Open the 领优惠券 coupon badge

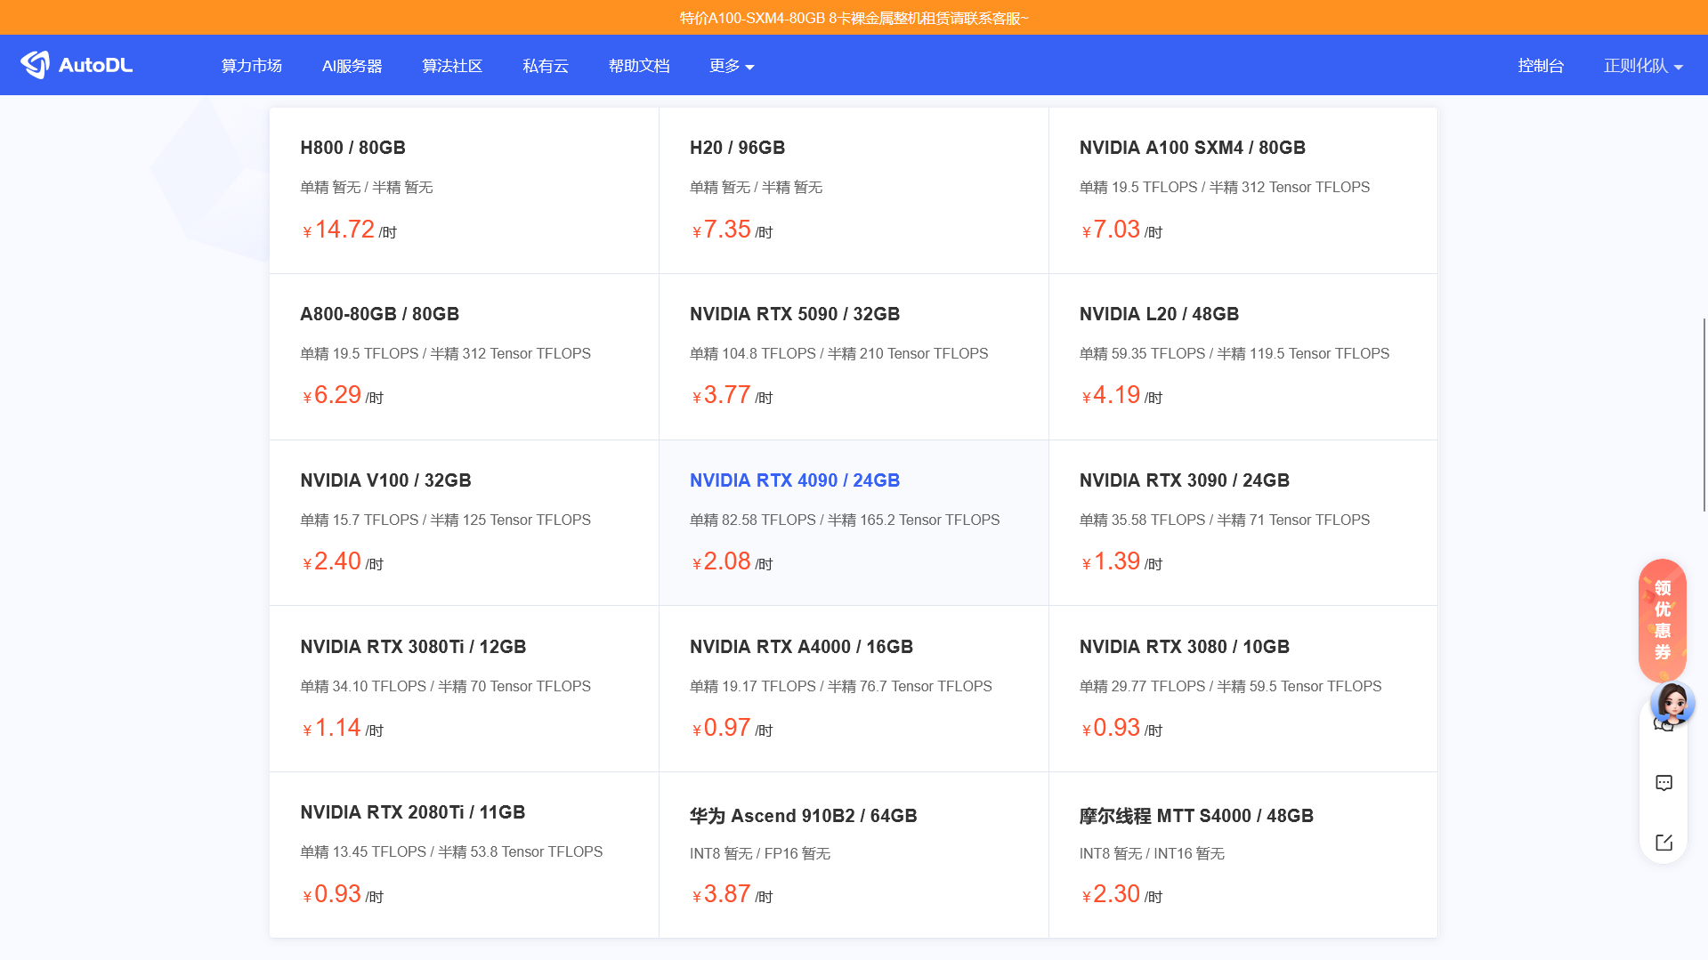click(x=1662, y=620)
